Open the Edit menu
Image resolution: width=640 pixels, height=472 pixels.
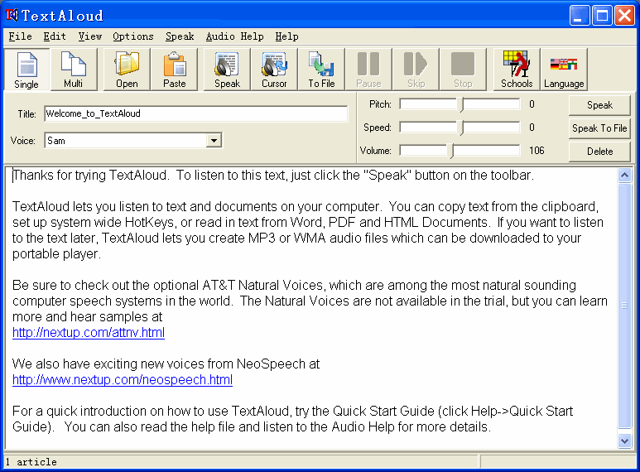point(55,36)
